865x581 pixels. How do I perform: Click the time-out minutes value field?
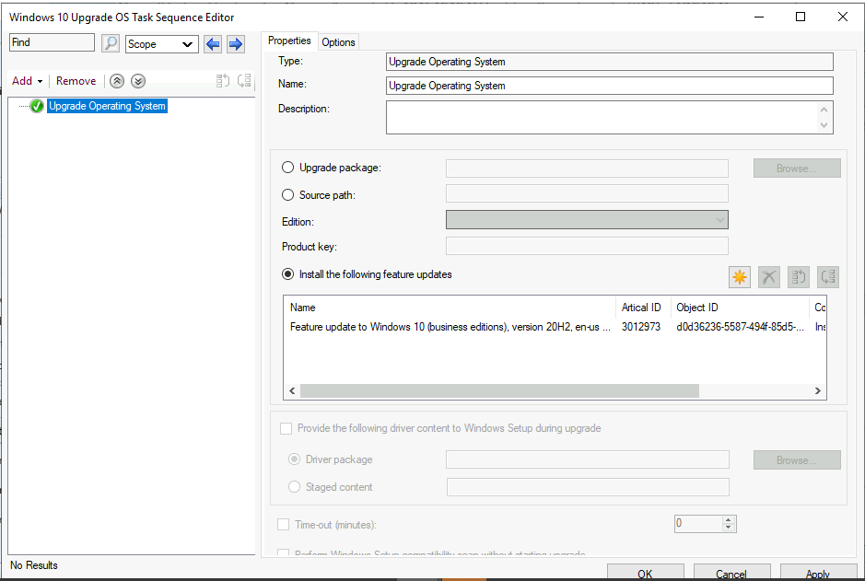click(x=698, y=524)
